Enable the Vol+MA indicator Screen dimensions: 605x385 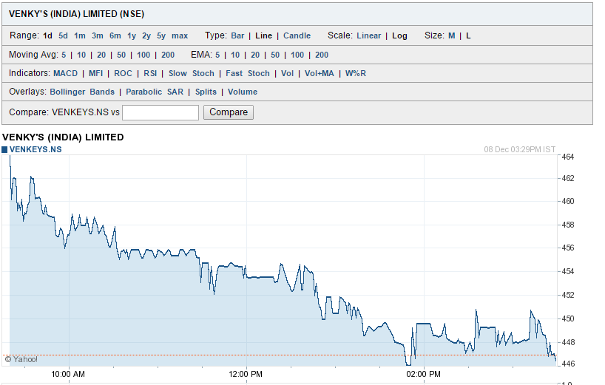click(x=320, y=74)
